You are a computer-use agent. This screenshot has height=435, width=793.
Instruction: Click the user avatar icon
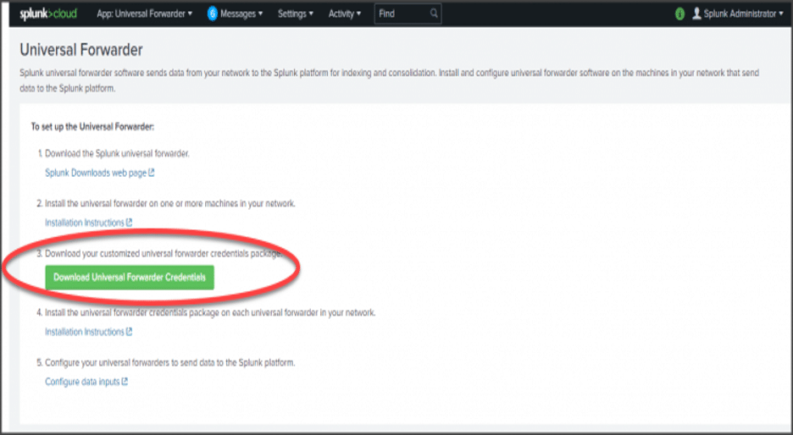coord(697,14)
